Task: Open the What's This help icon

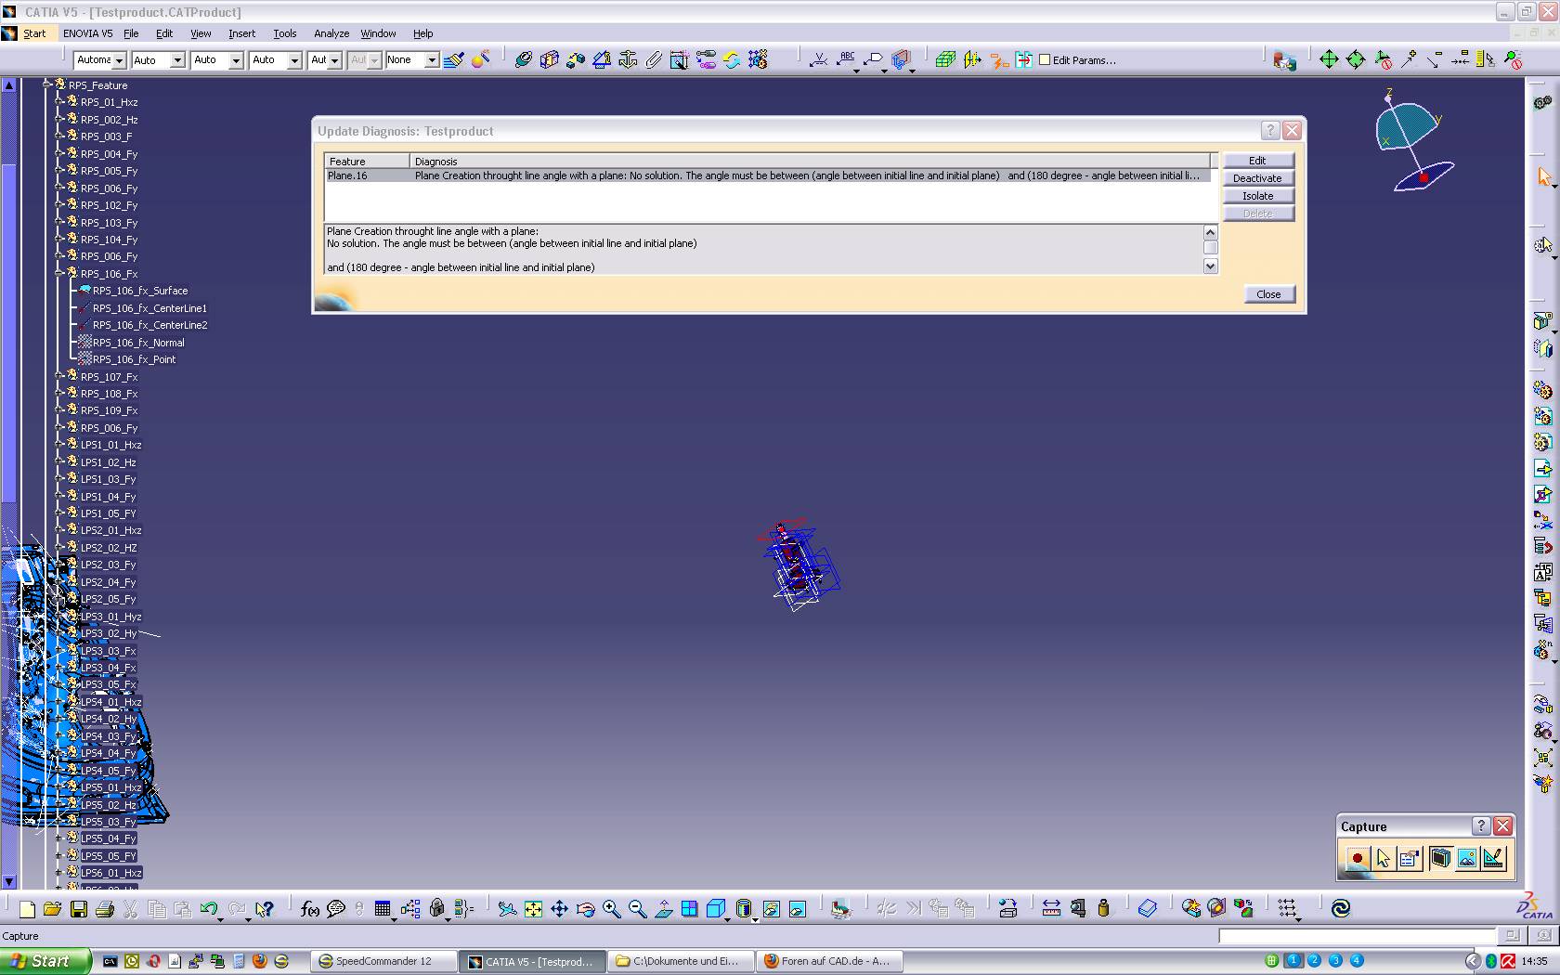Action: [265, 909]
